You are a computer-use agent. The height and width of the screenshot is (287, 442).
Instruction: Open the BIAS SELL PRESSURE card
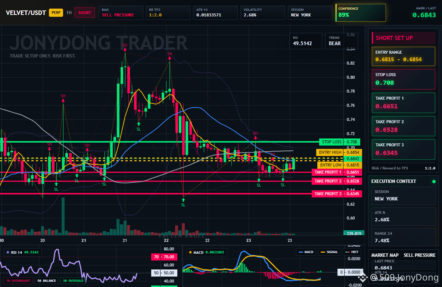pyautogui.click(x=121, y=13)
